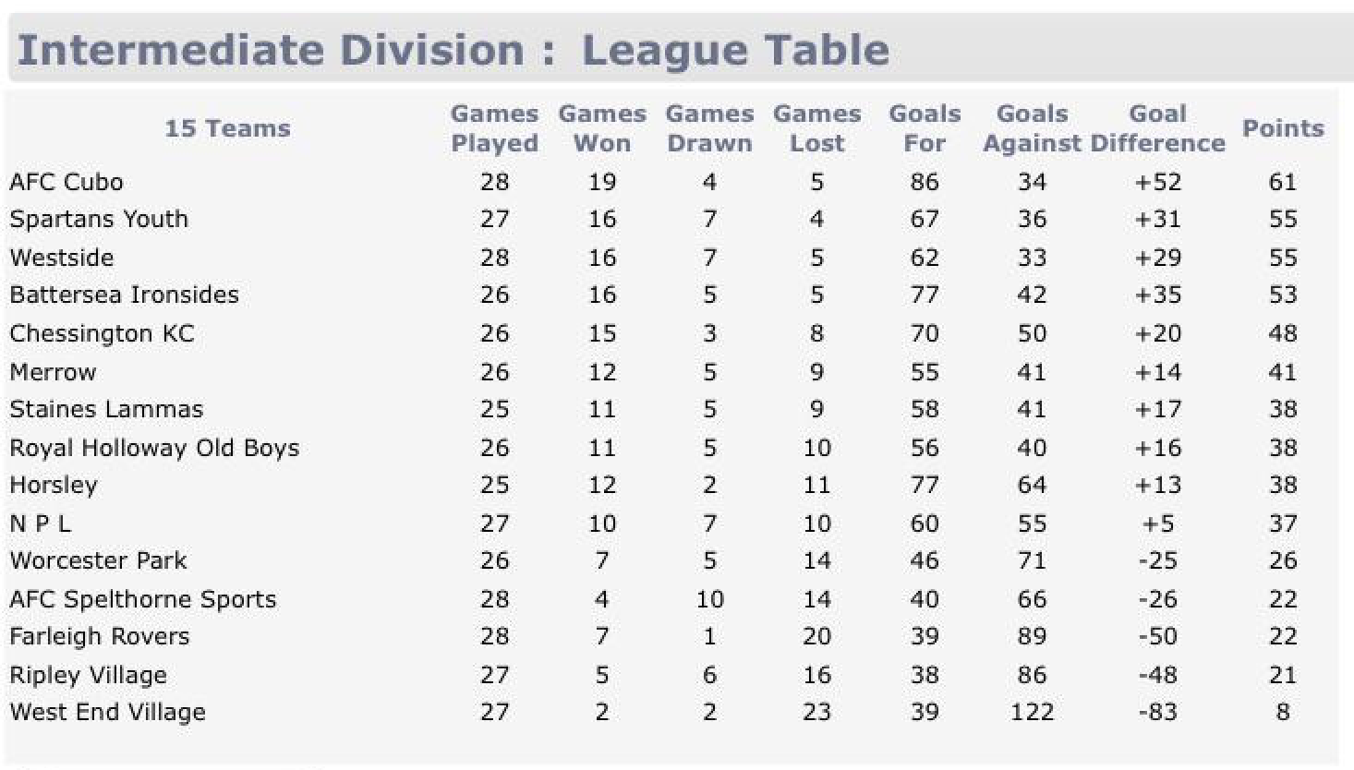
Task: Select the N P L team
Action: [x=40, y=523]
